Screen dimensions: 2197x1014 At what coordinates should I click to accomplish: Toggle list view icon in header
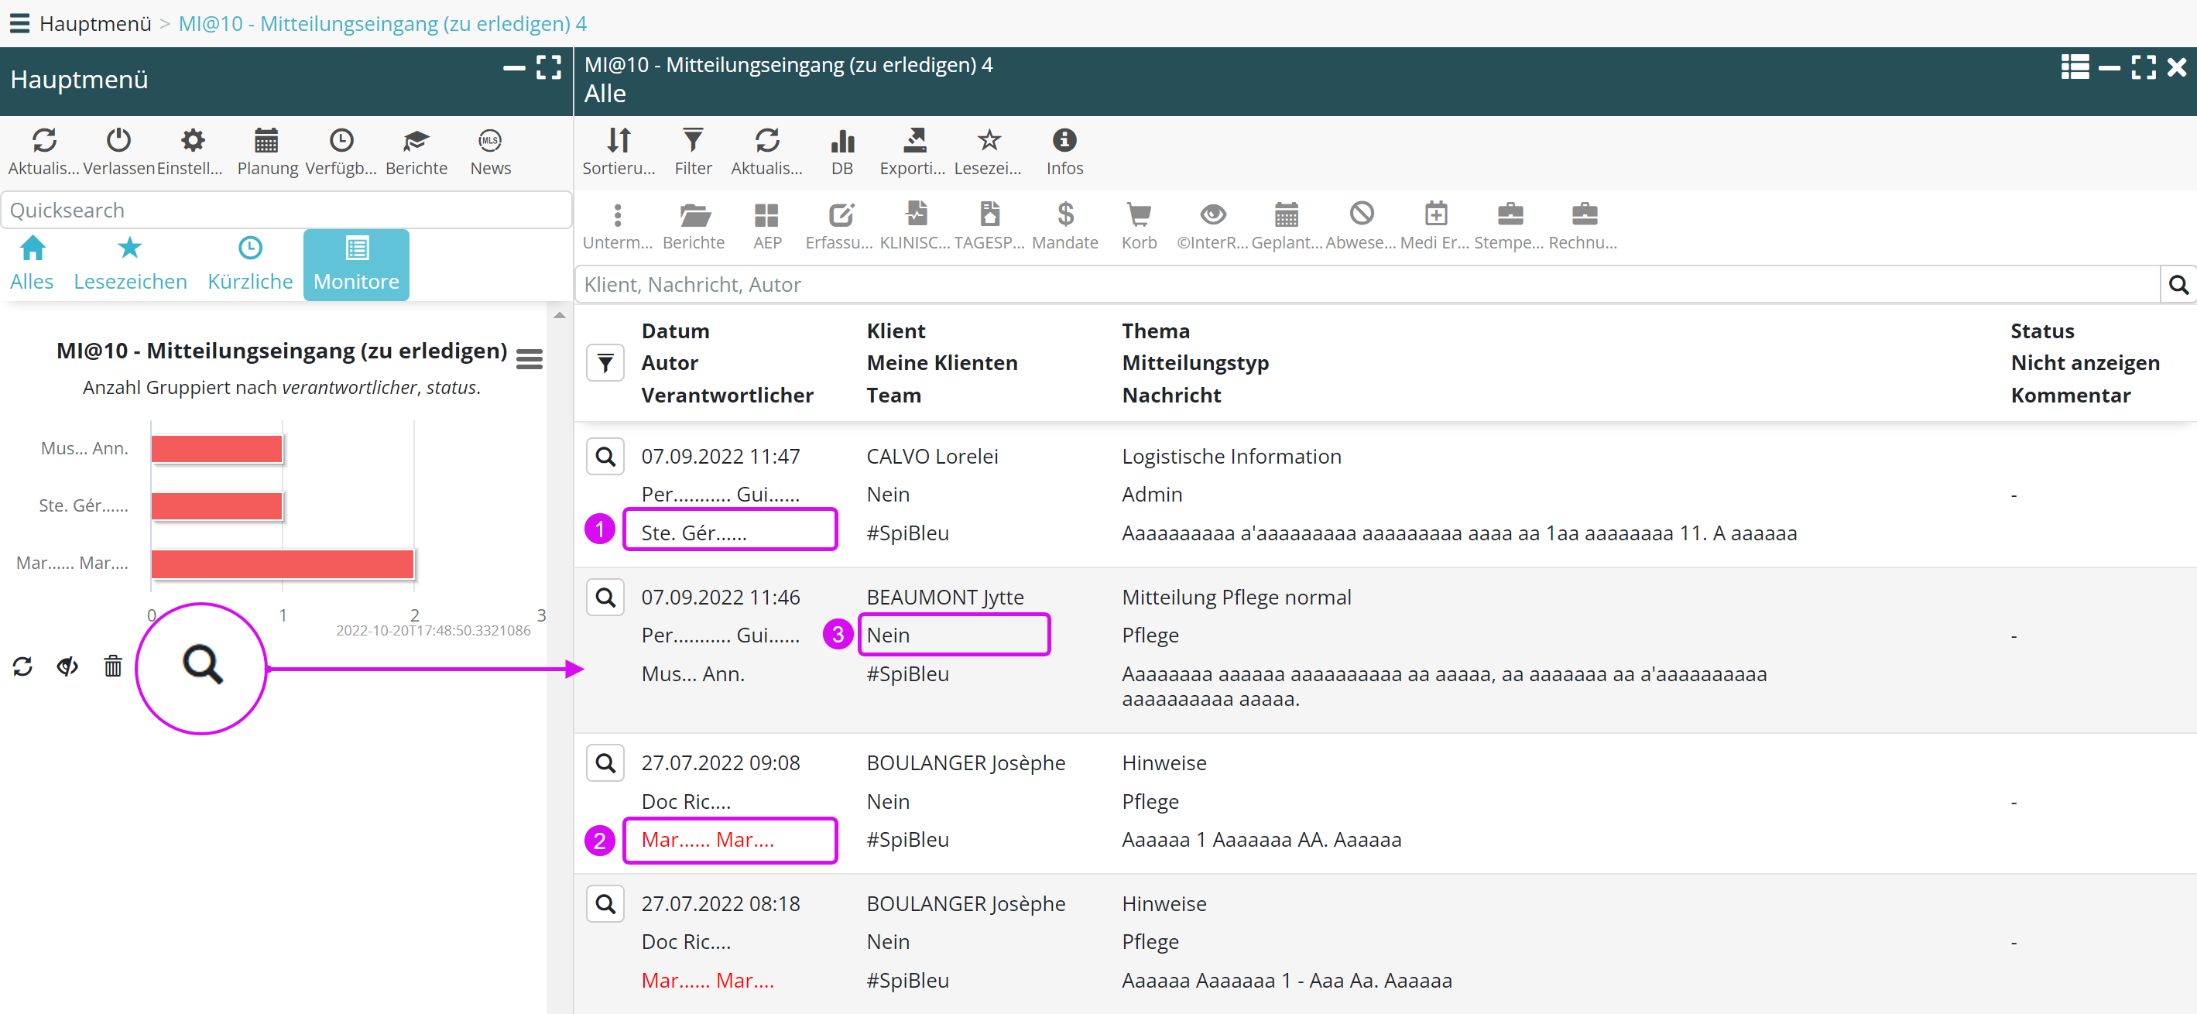[2074, 67]
